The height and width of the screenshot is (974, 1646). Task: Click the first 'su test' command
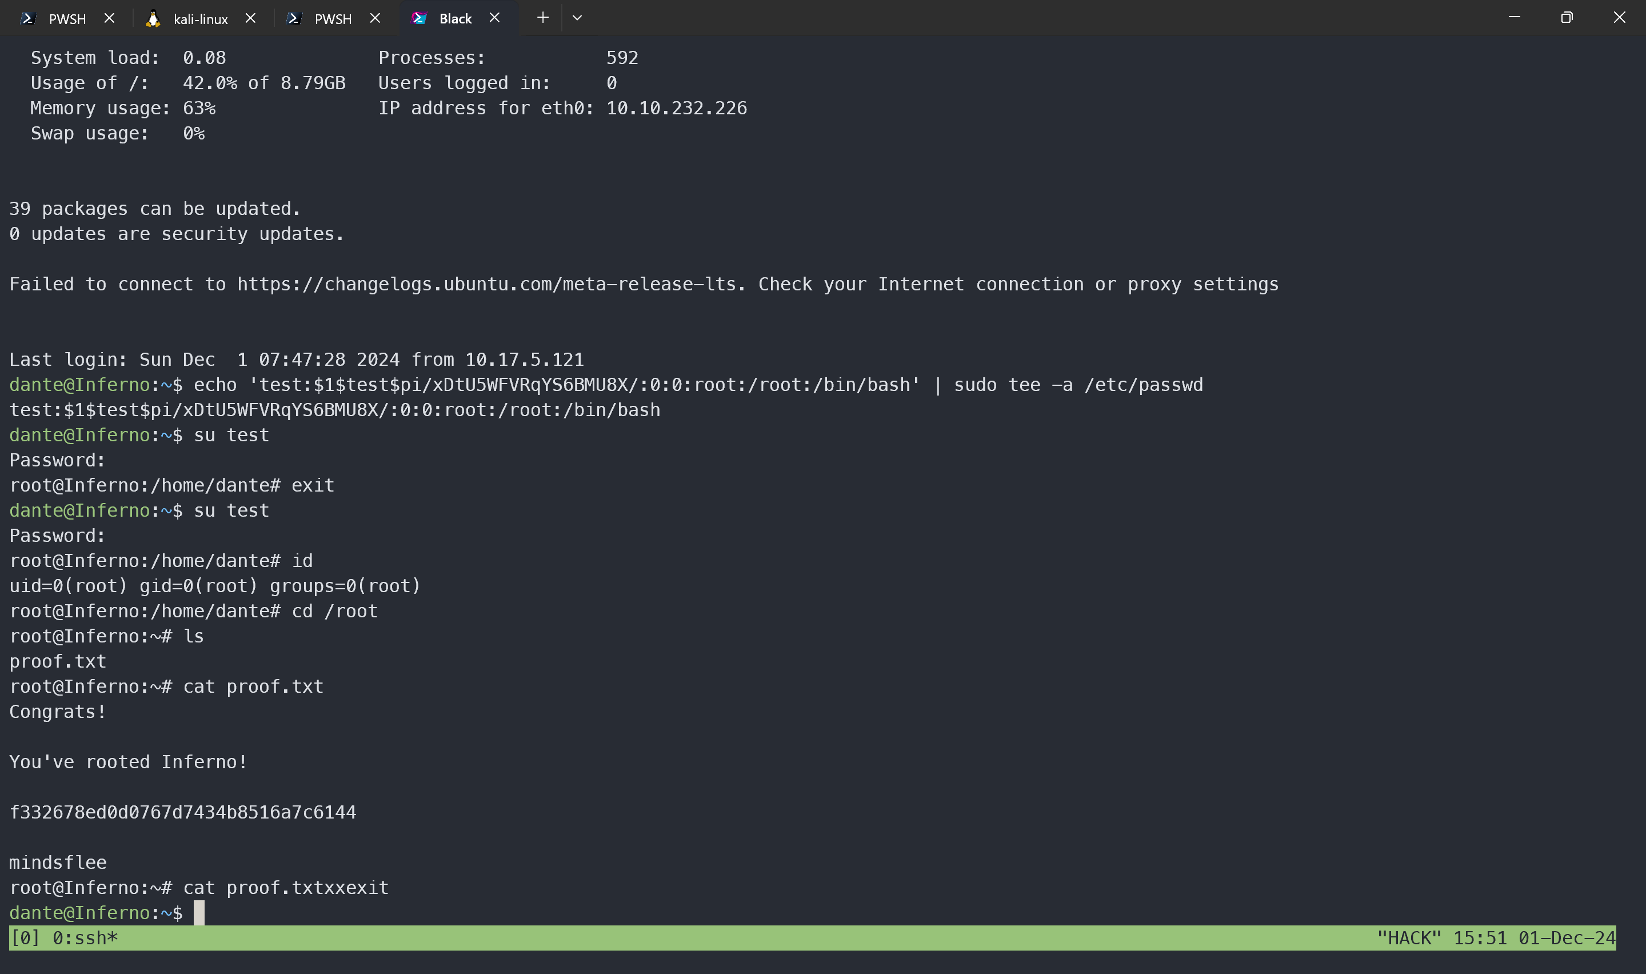point(231,435)
